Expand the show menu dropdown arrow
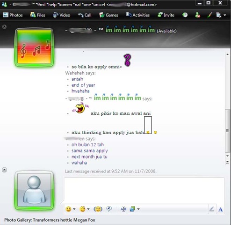The height and width of the screenshot is (225, 231). (x=224, y=15)
